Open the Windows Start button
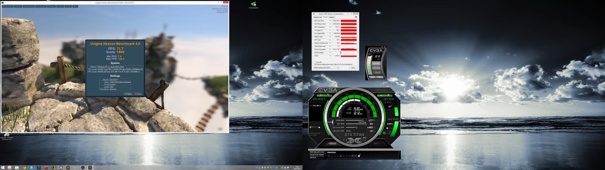Viewport: 605px width, 170px height. 3,167
